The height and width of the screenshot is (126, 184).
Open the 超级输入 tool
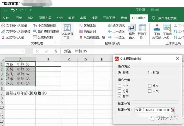click(x=132, y=31)
